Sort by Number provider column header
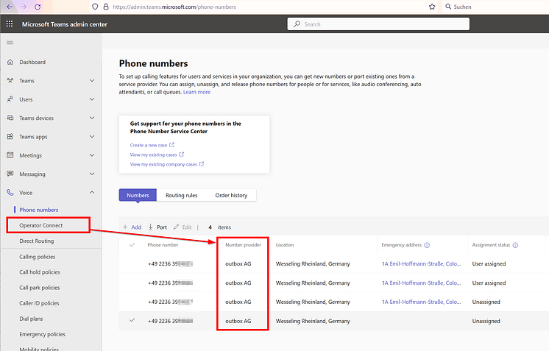 point(243,245)
